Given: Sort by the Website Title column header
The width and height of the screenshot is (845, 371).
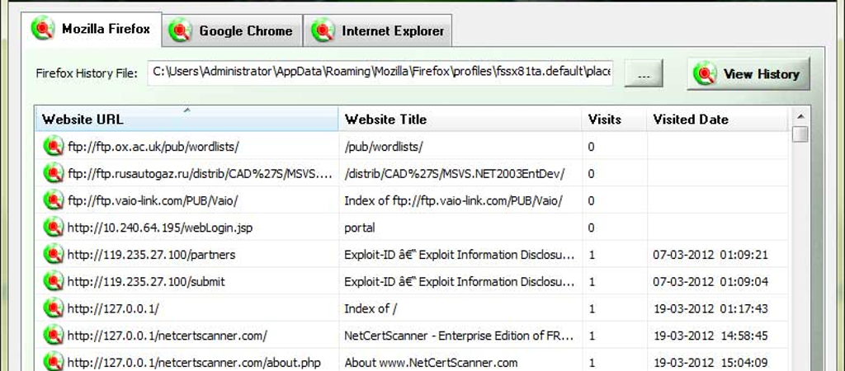Looking at the screenshot, I should tap(460, 119).
